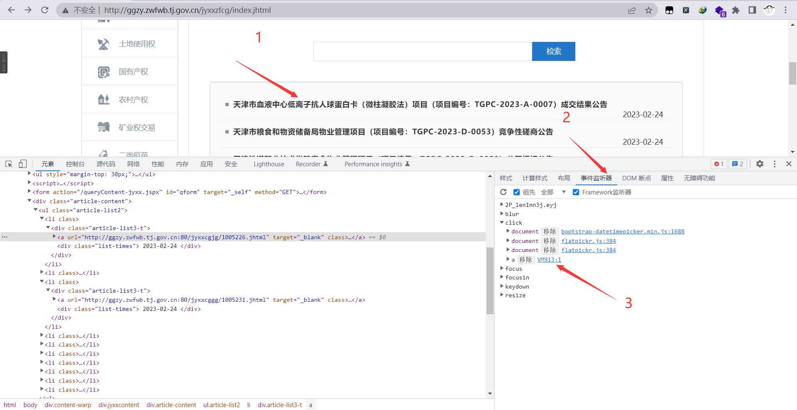Go back to the previous page
Screen dimensions: 797x410
pyautogui.click(x=11, y=10)
